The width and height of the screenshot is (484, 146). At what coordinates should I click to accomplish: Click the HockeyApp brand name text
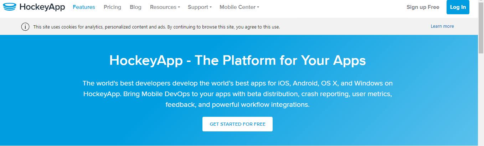[x=42, y=7]
